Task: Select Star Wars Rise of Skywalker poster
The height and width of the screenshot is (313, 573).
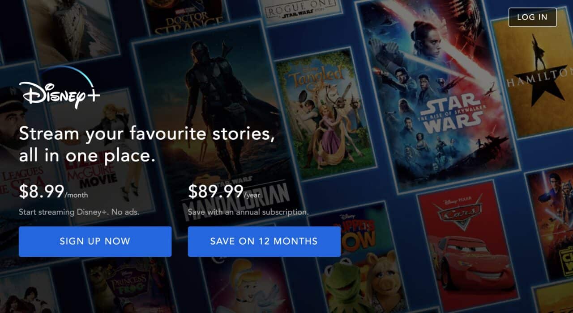Action: point(436,94)
